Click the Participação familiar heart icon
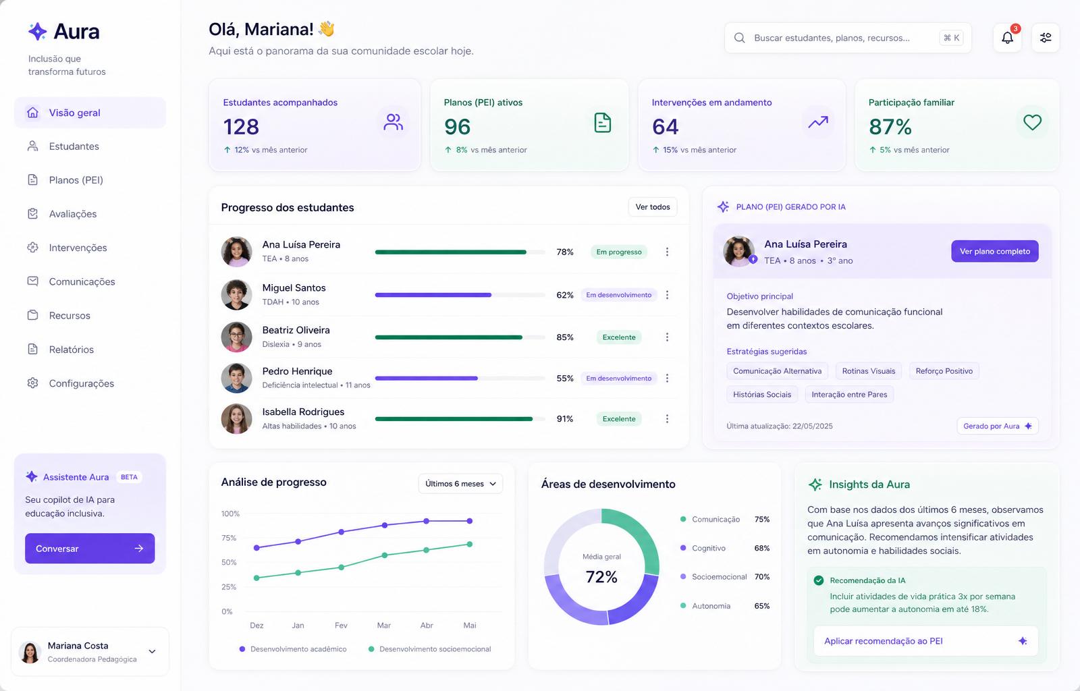 coord(1032,122)
